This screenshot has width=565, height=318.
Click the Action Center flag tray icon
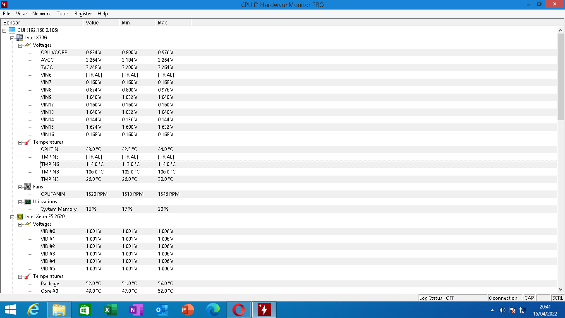[512, 310]
